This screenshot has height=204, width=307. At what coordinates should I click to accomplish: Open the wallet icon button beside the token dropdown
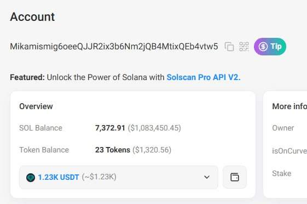(235, 177)
